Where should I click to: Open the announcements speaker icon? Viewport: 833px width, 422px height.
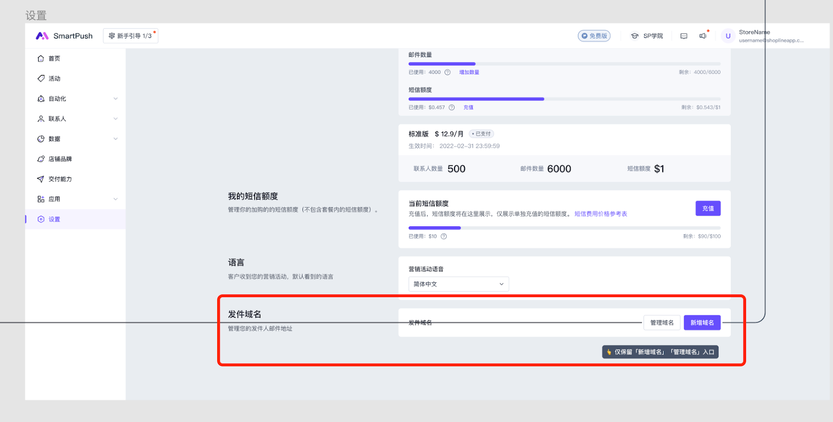703,36
